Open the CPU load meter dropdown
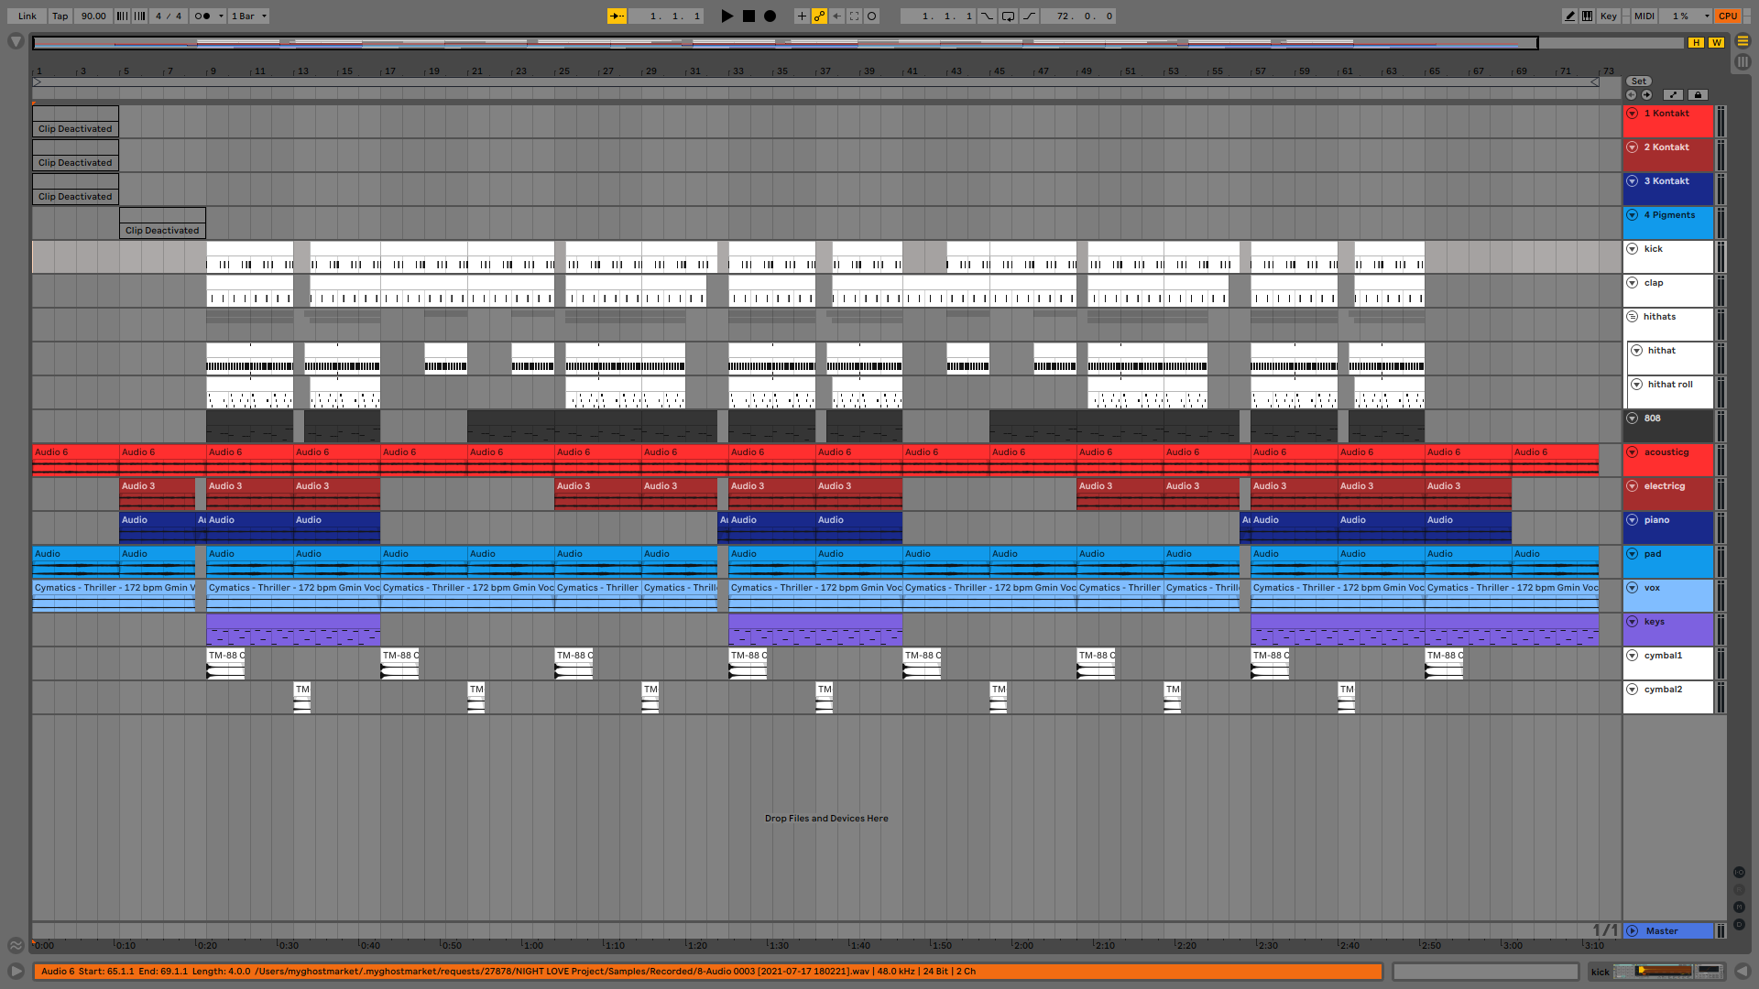Screen dimensions: 1759x989 pos(1688,16)
